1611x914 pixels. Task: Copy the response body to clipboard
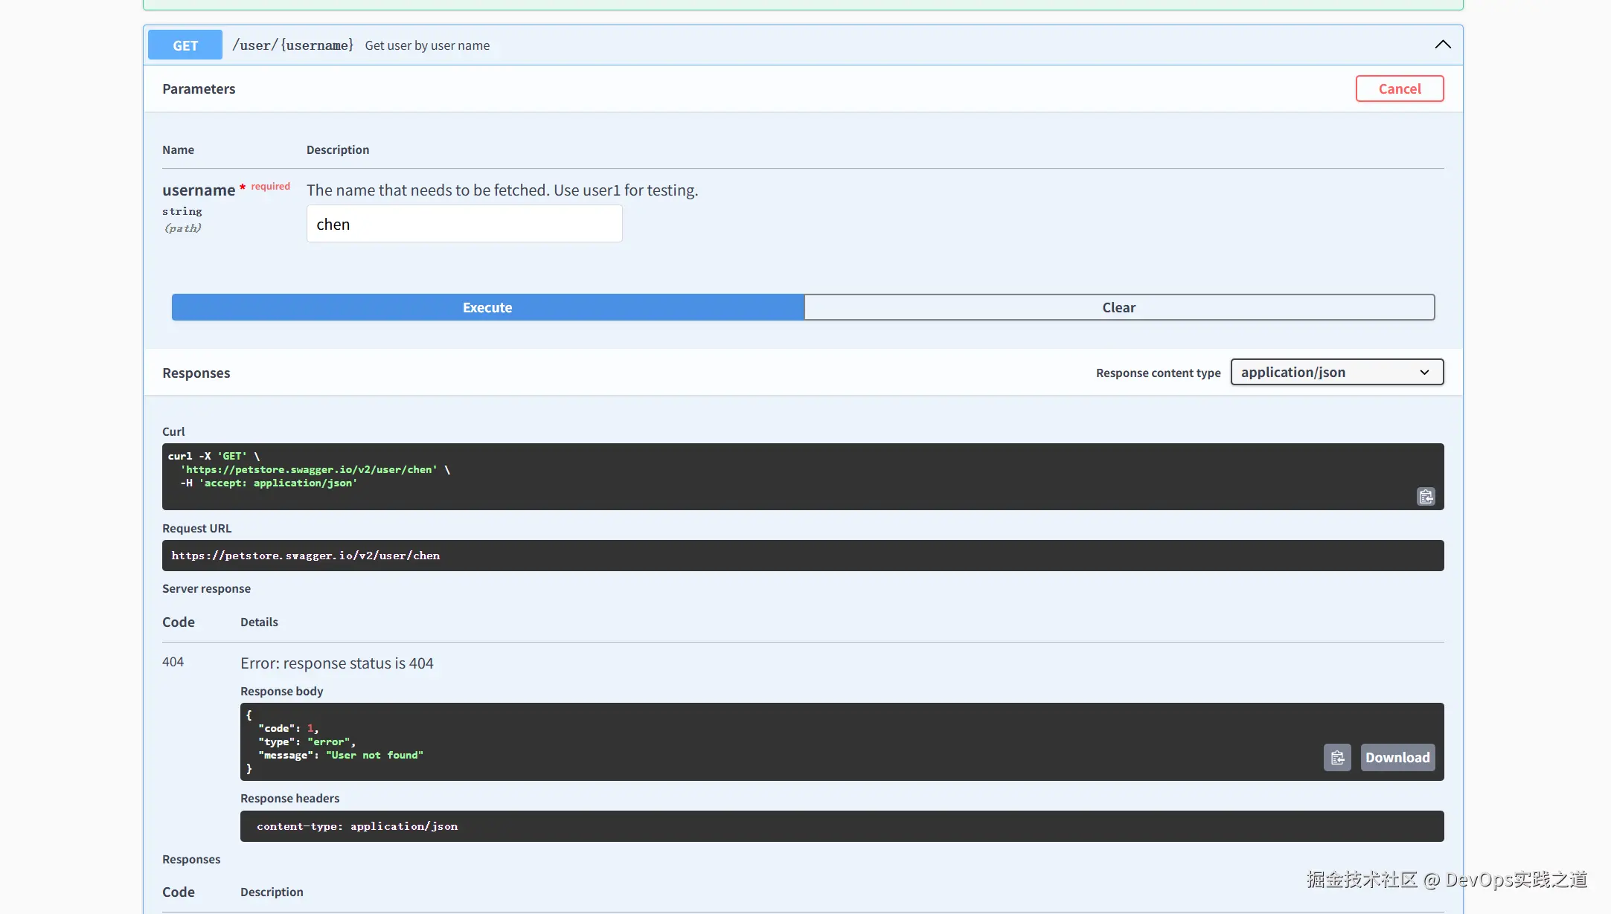pos(1336,758)
